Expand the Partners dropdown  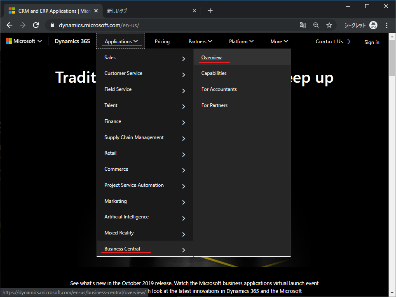tap(200, 42)
